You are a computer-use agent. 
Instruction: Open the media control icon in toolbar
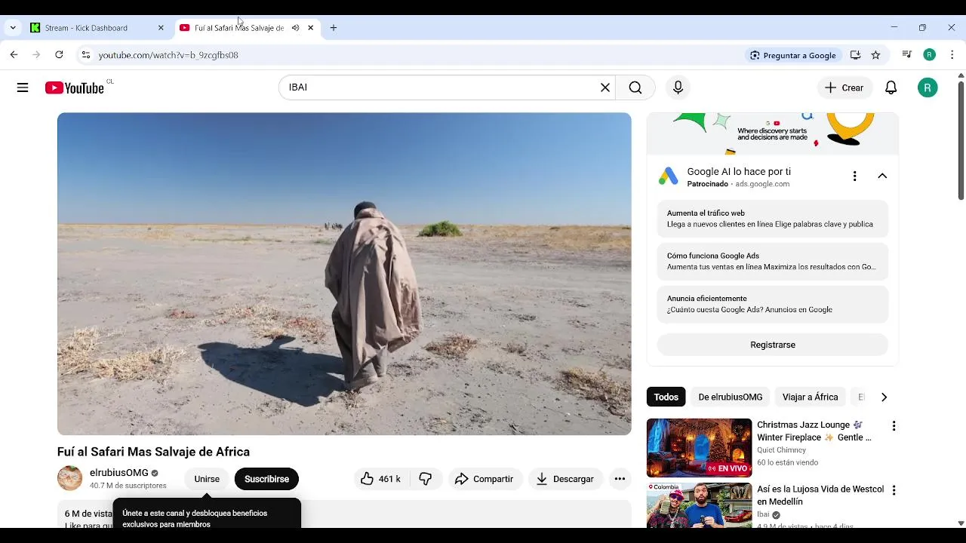(x=907, y=55)
